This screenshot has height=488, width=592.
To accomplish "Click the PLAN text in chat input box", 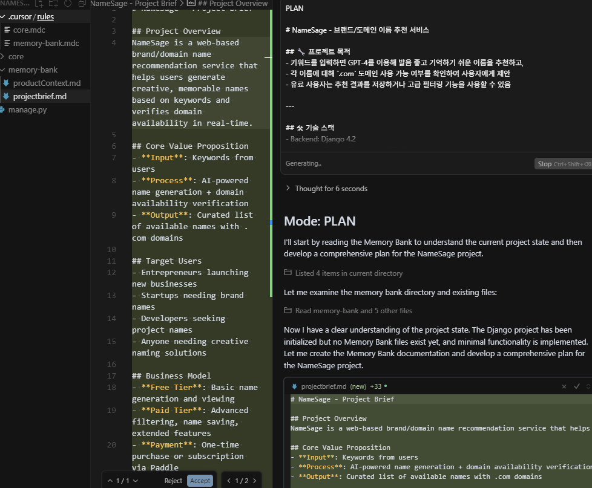I will point(295,8).
